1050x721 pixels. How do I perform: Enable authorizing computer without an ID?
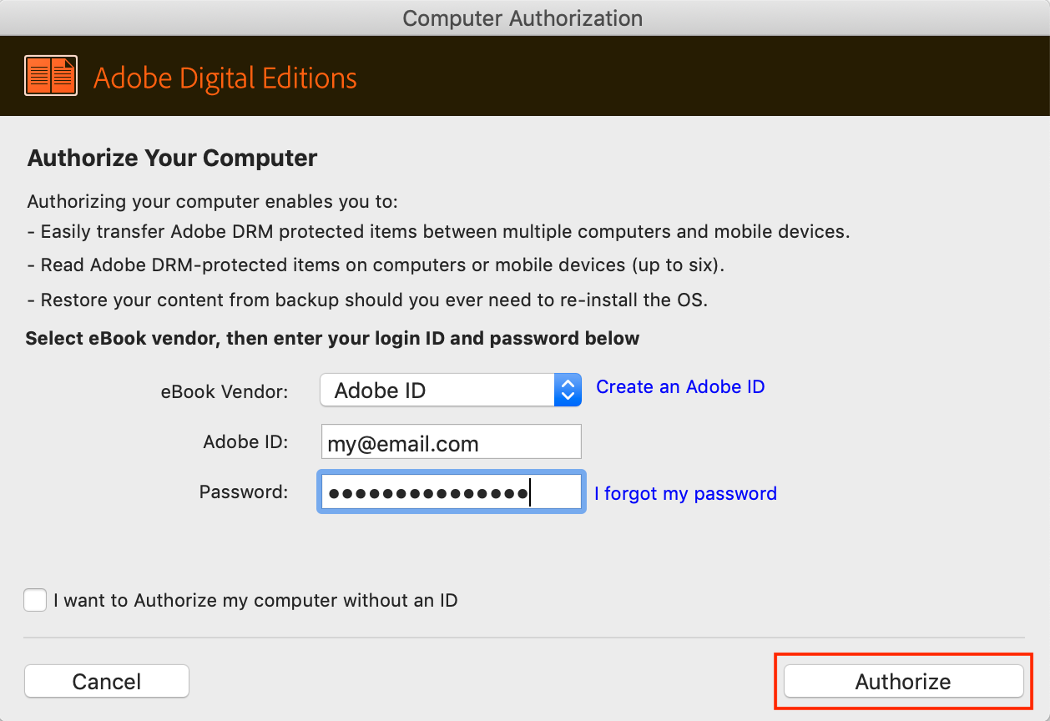35,600
